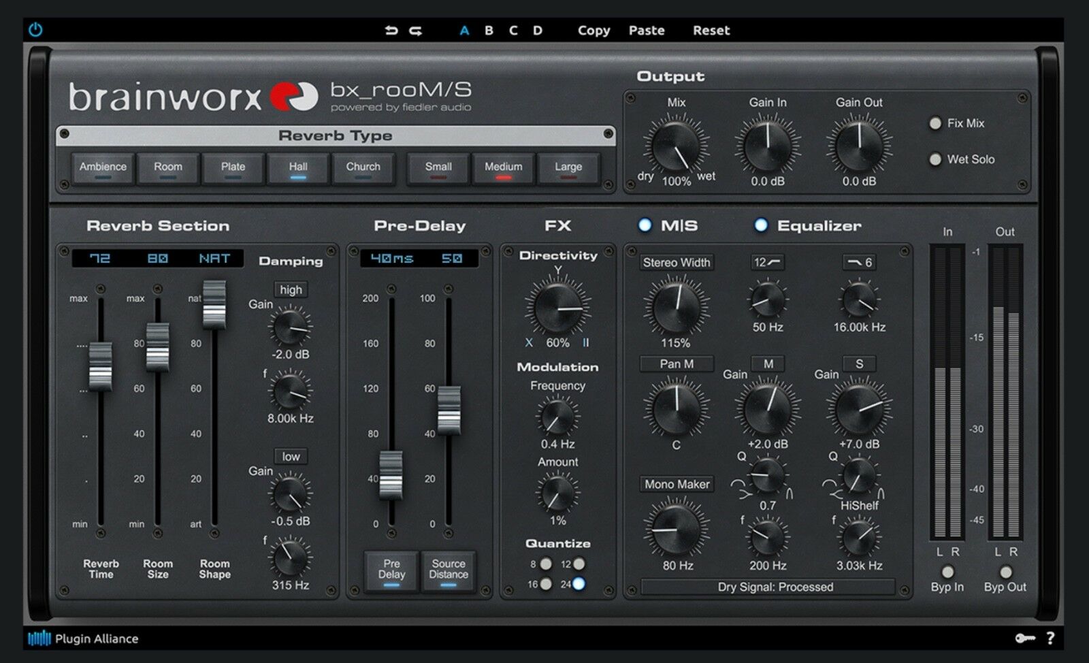Click Copy in the top bar
Image resolution: width=1089 pixels, height=663 pixels.
click(x=594, y=31)
